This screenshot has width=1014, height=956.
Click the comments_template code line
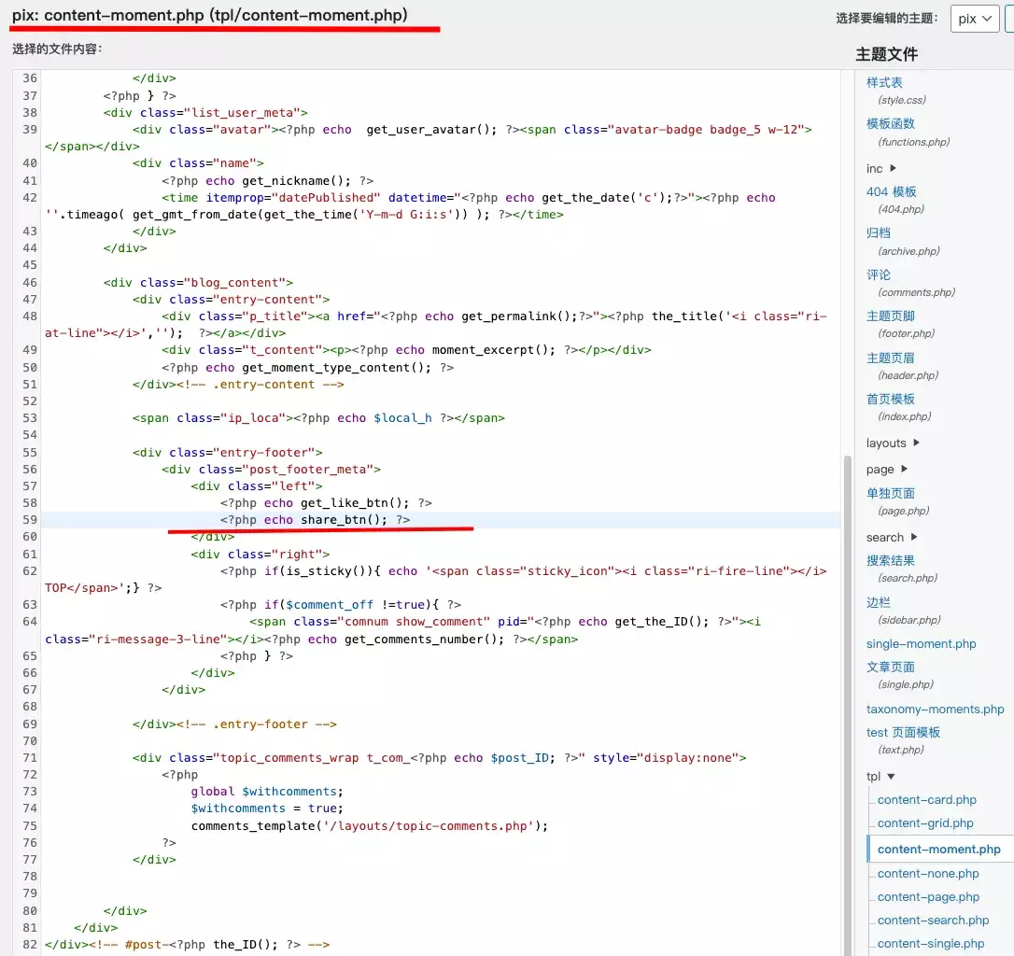point(369,825)
